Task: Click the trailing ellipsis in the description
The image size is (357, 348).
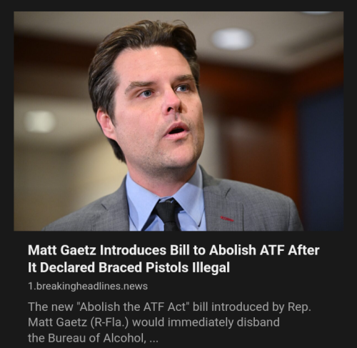Action: point(154,338)
